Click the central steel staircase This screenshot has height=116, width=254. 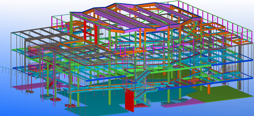143,86
